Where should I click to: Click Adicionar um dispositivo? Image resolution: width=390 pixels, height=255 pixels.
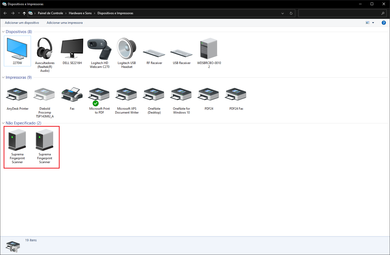[x=22, y=23]
